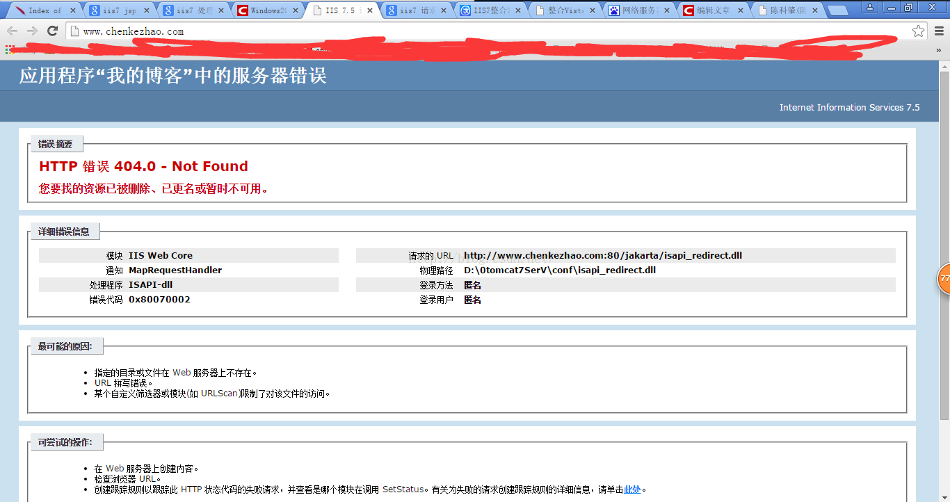Click the "HTTP 错误 404.0 - Not Found" heading
The image size is (950, 502).
(x=144, y=166)
